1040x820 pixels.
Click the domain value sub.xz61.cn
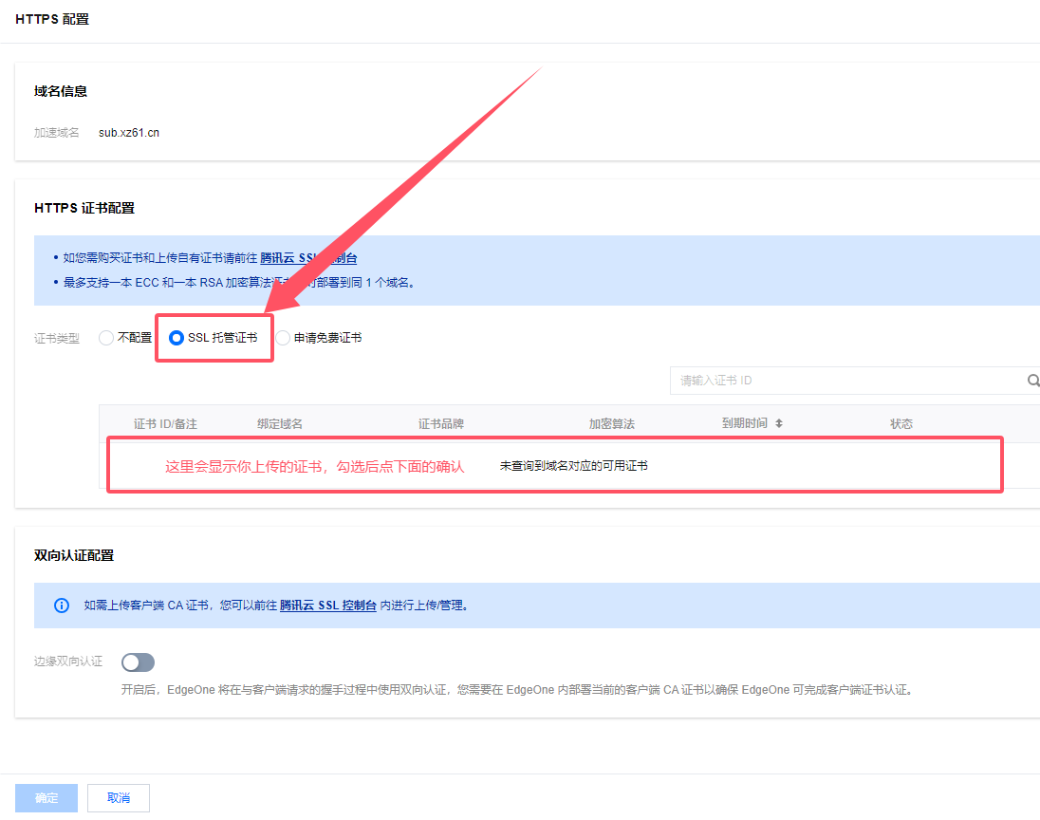pos(129,133)
